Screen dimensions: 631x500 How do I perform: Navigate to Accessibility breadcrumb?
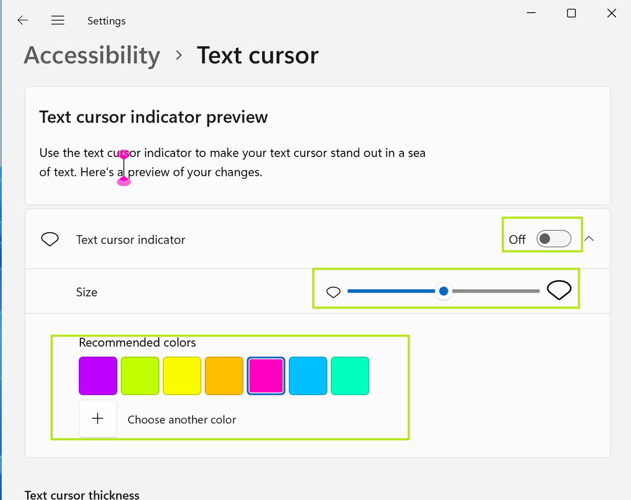pos(91,55)
